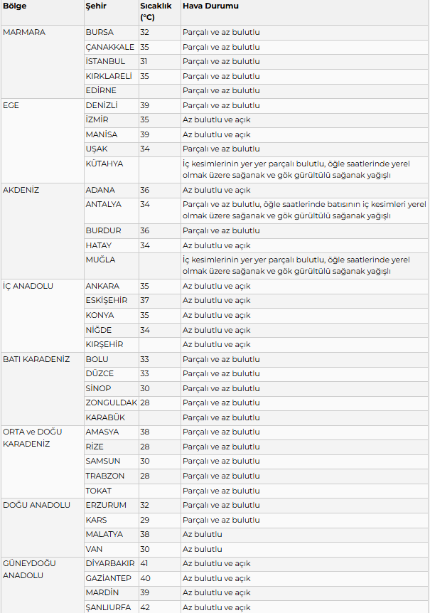The height and width of the screenshot is (613, 430).
Task: Click the Sıcaklık (°C) column header
Action: [x=160, y=11]
